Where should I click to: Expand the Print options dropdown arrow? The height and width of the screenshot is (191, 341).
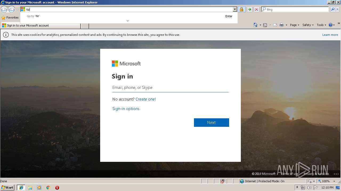(286, 25)
